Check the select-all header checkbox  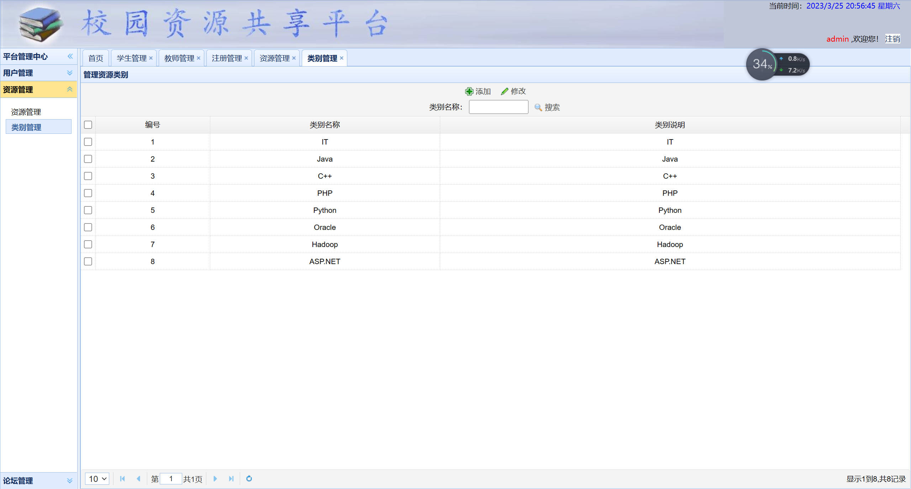(88, 125)
